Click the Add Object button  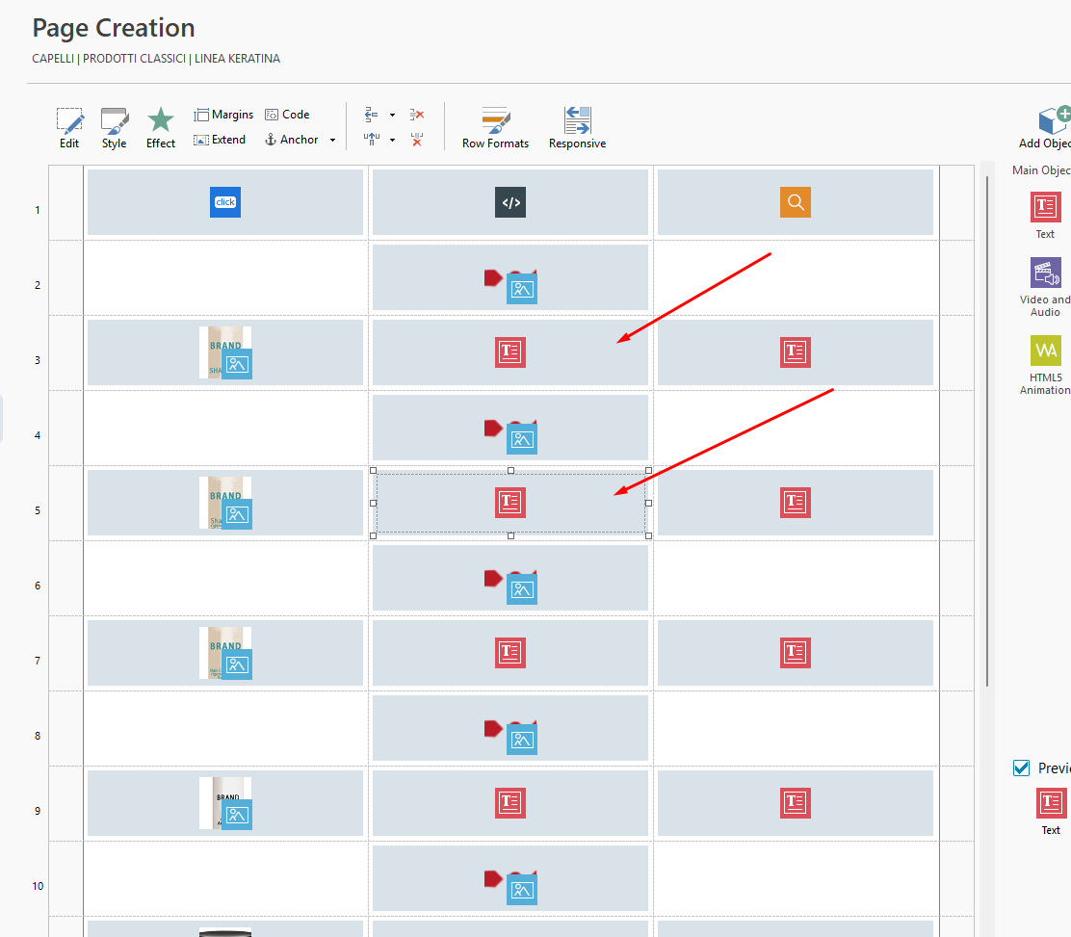click(x=1045, y=128)
